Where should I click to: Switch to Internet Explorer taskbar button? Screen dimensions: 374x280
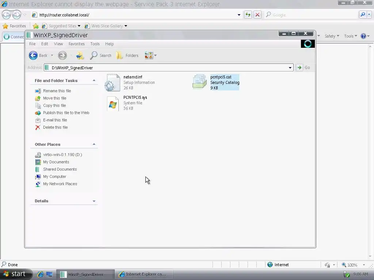(x=144, y=274)
